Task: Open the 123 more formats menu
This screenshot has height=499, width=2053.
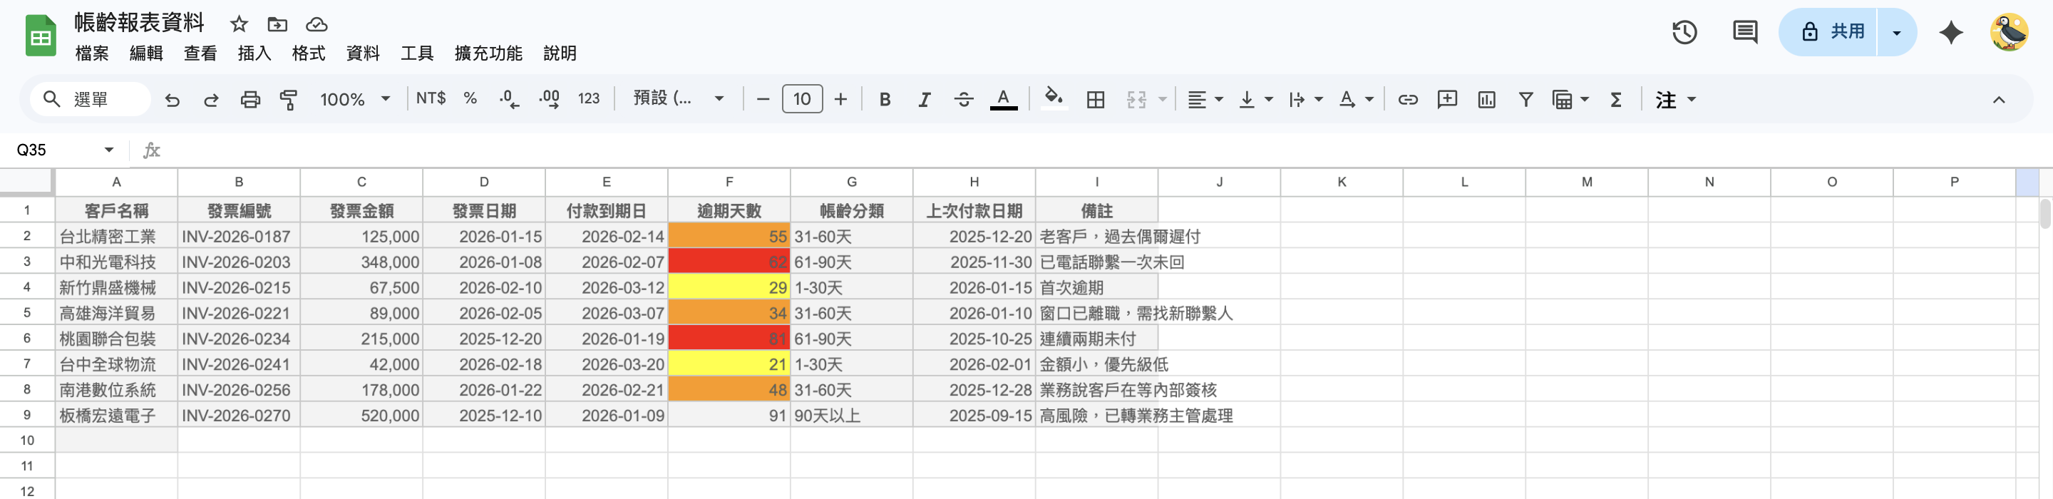Action: 588,99
